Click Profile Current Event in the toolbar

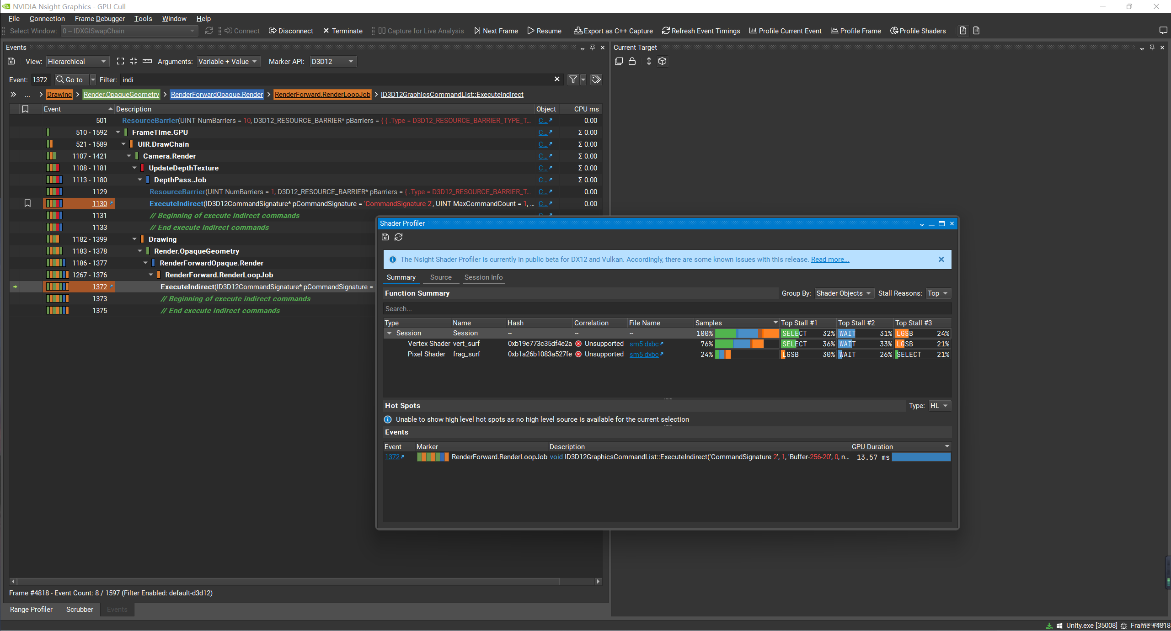coord(785,31)
